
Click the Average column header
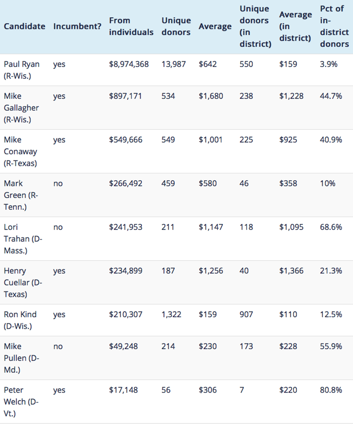pos(215,26)
